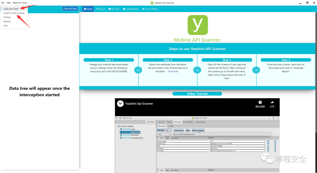This screenshot has width=317, height=173.
Task: Click the green Yaazhini logo
Action: (x=198, y=25)
